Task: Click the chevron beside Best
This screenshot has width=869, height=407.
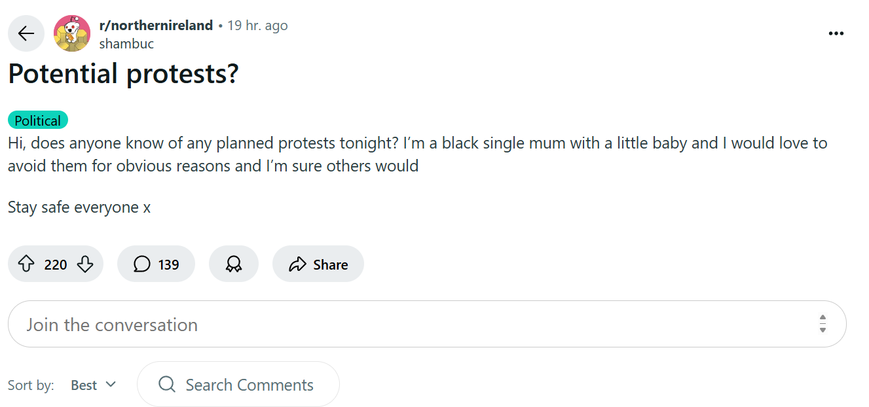Action: point(111,384)
